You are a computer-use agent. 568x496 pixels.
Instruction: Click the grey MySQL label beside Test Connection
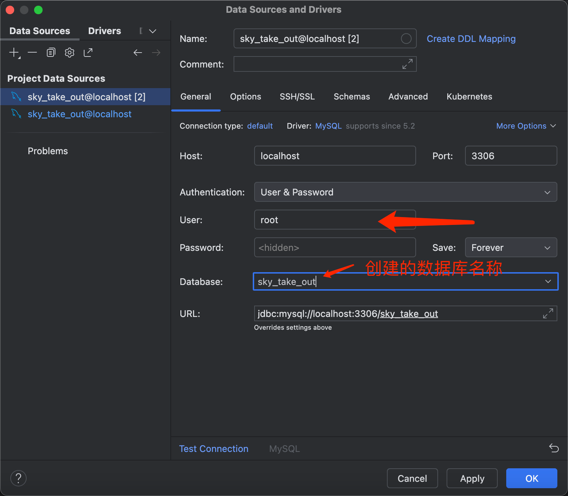pos(284,449)
